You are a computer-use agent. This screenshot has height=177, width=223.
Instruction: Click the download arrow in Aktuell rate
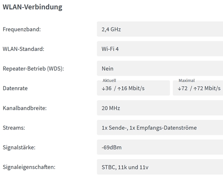pos(103,88)
